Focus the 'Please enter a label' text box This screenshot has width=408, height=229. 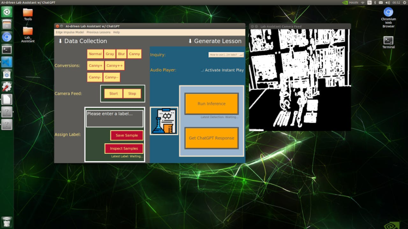(115, 119)
